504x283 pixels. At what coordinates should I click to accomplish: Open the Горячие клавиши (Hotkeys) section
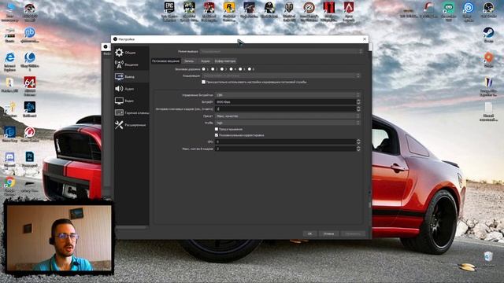[x=132, y=112]
